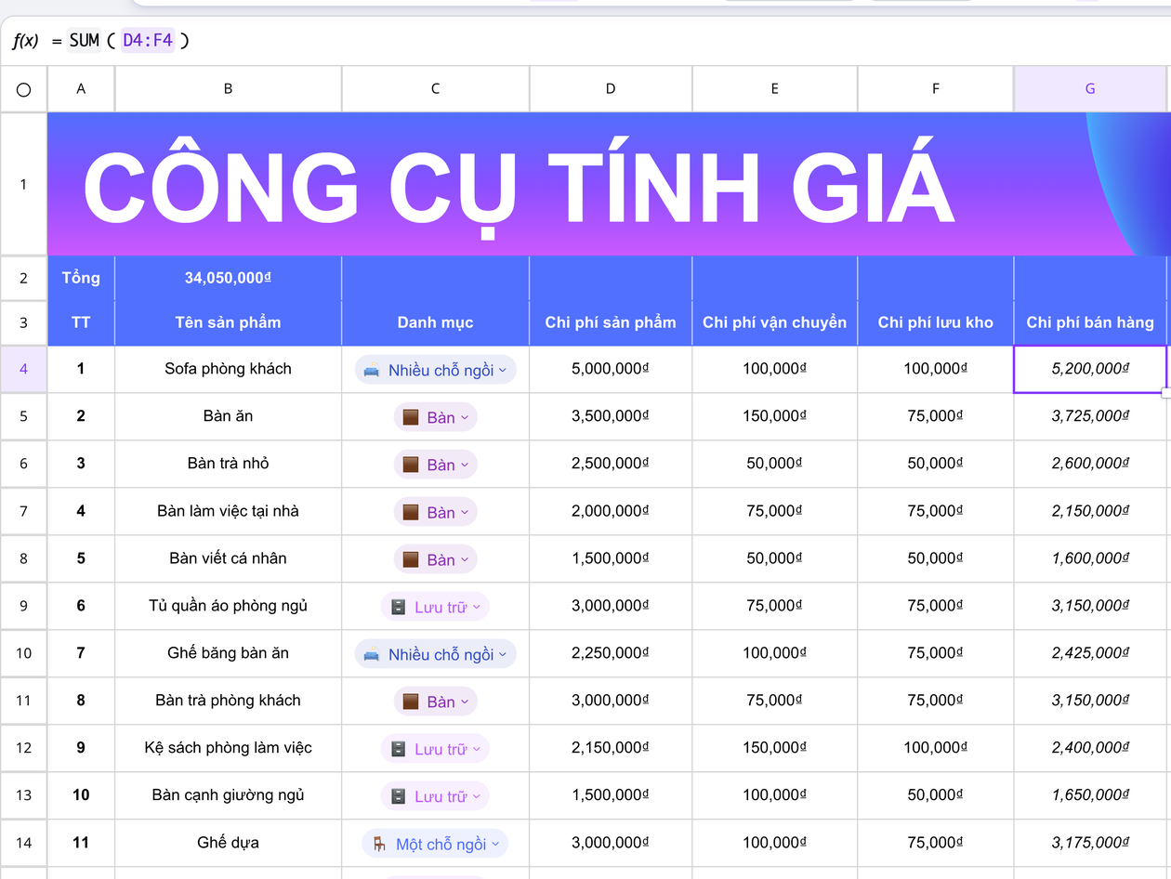Select row 4 header
Image resolution: width=1171 pixels, height=879 pixels.
point(23,369)
